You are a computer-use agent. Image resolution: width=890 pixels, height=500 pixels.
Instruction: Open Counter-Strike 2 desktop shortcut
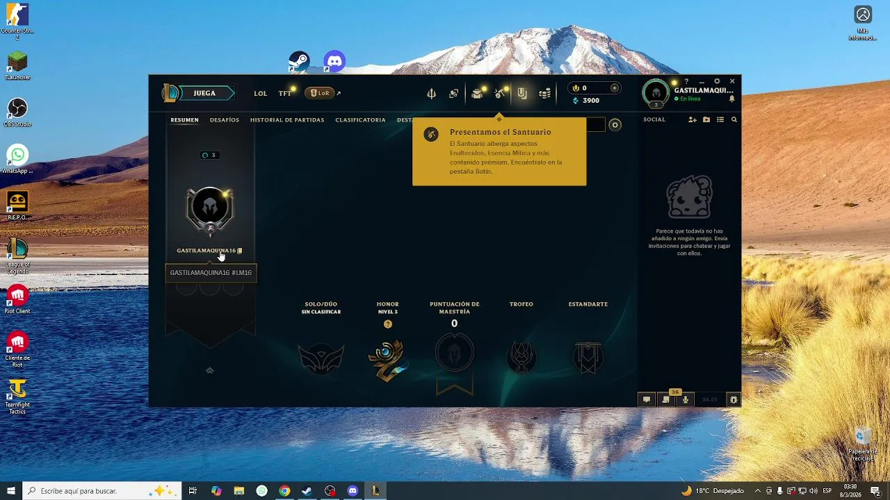point(17,22)
